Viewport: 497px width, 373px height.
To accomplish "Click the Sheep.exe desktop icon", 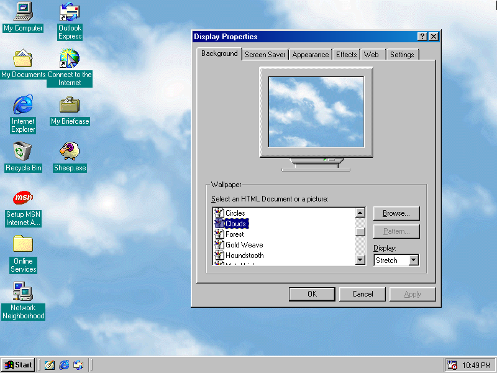I will [70, 152].
